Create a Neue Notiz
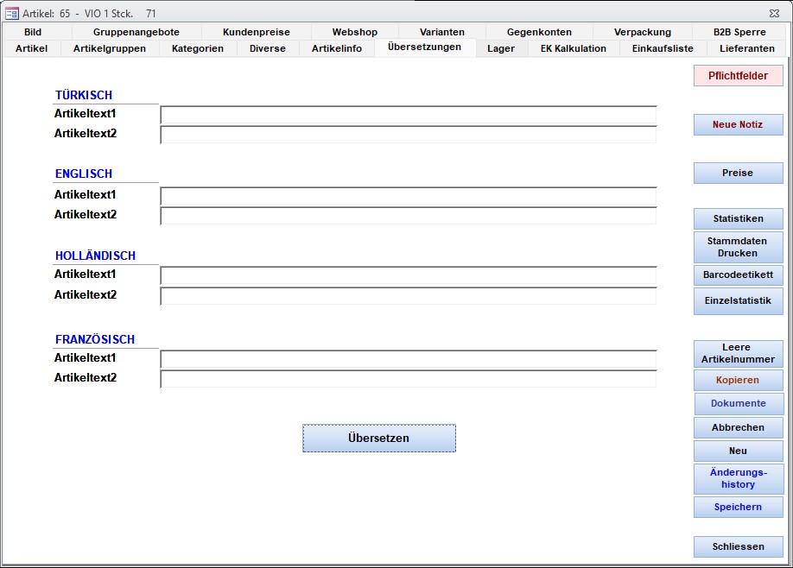 [738, 125]
